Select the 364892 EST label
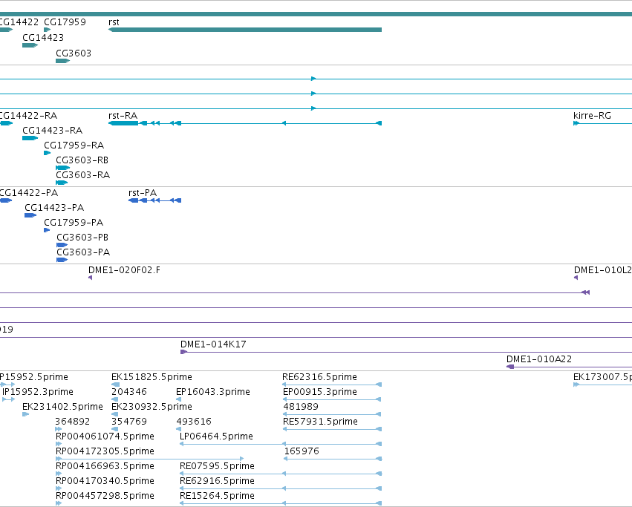The height and width of the screenshot is (507, 632). 73,422
